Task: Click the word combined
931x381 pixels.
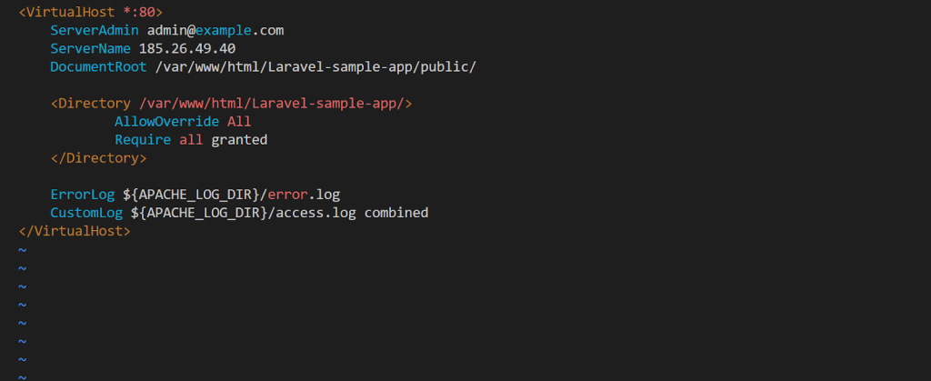Action: coord(395,212)
